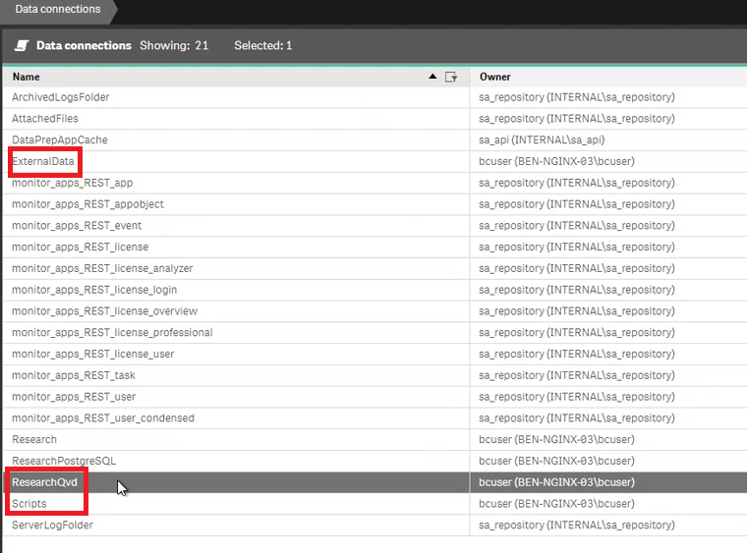This screenshot has width=747, height=553.
Task: Click the Data connections breadcrumb tab
Action: tap(58, 9)
